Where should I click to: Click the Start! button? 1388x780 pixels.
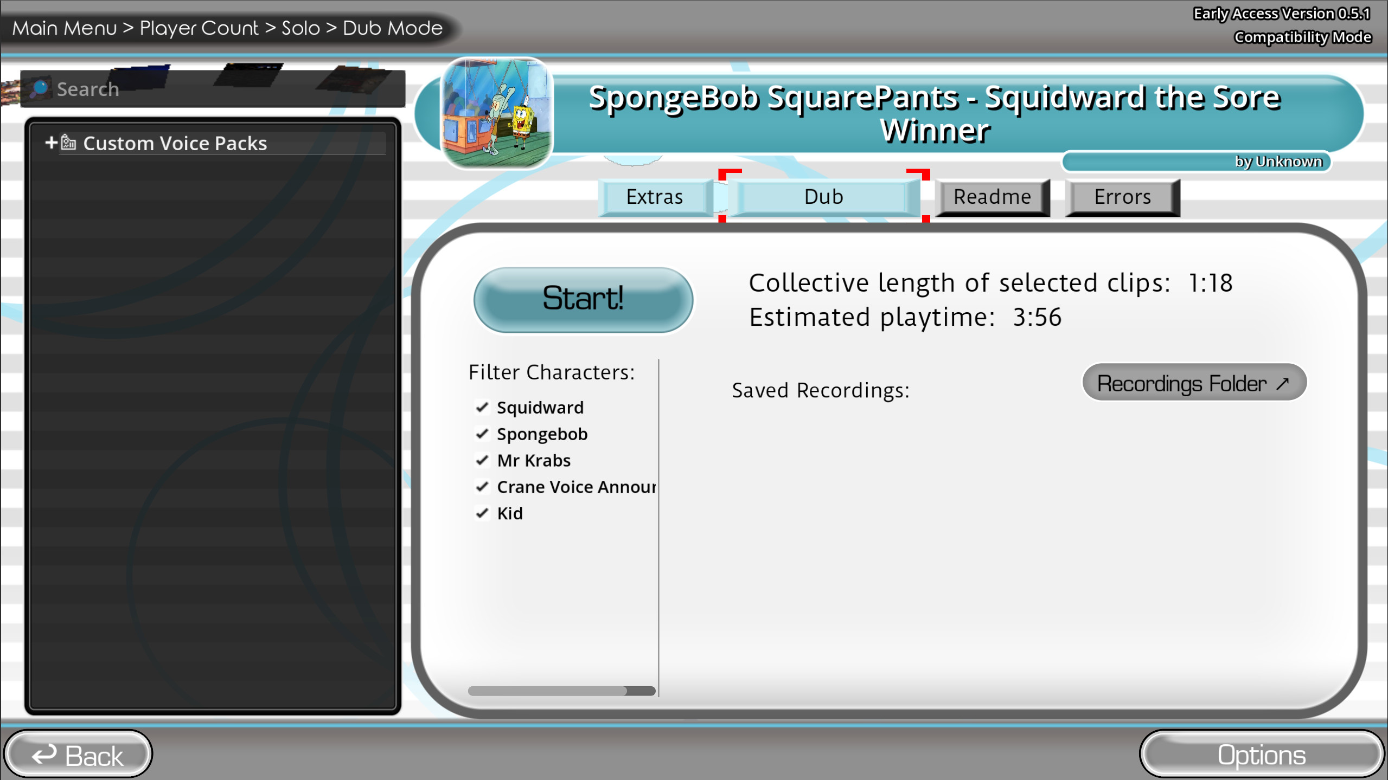tap(583, 299)
